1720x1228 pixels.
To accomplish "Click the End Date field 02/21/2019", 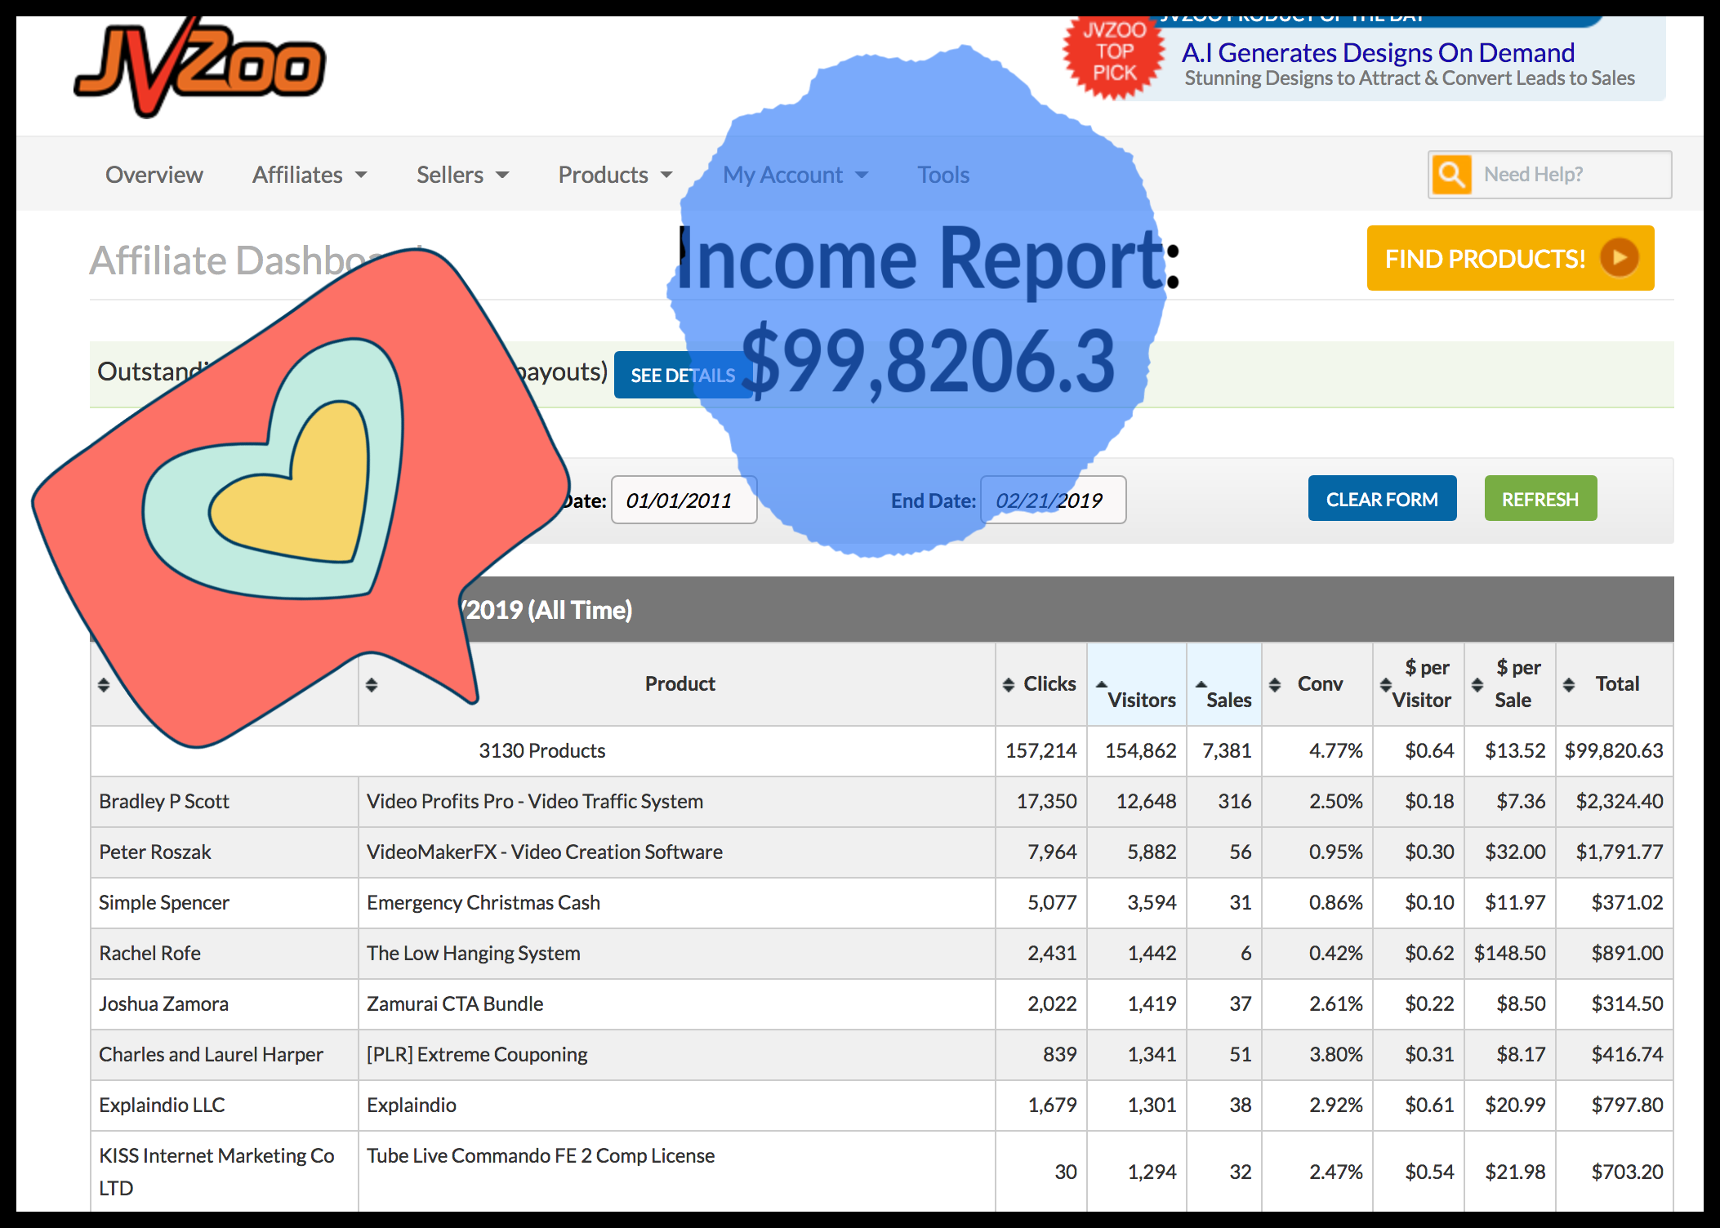I will point(1053,500).
